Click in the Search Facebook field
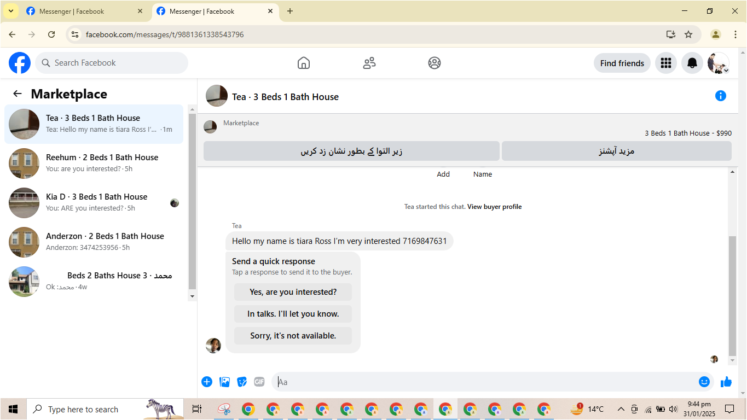This screenshot has height=420, width=747. click(x=112, y=63)
